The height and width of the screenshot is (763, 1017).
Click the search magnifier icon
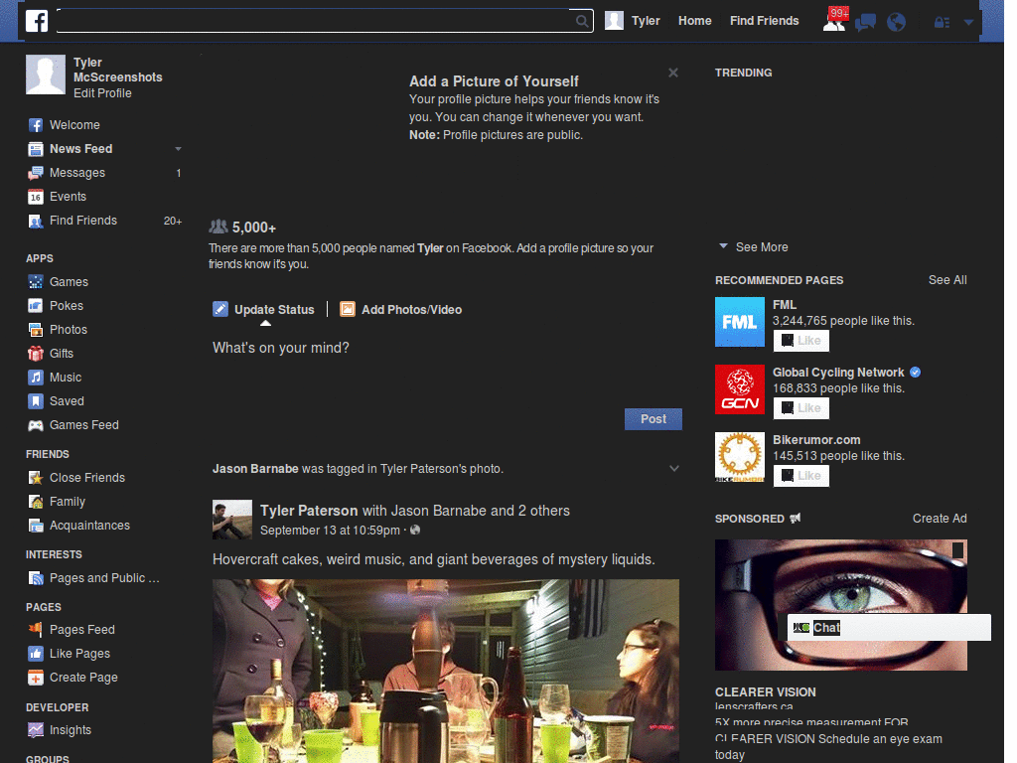pos(582,21)
